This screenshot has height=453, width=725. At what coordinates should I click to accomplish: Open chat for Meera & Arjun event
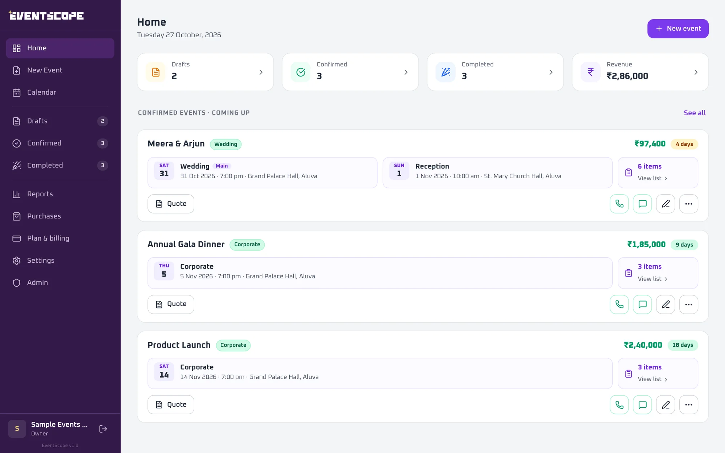coord(642,204)
